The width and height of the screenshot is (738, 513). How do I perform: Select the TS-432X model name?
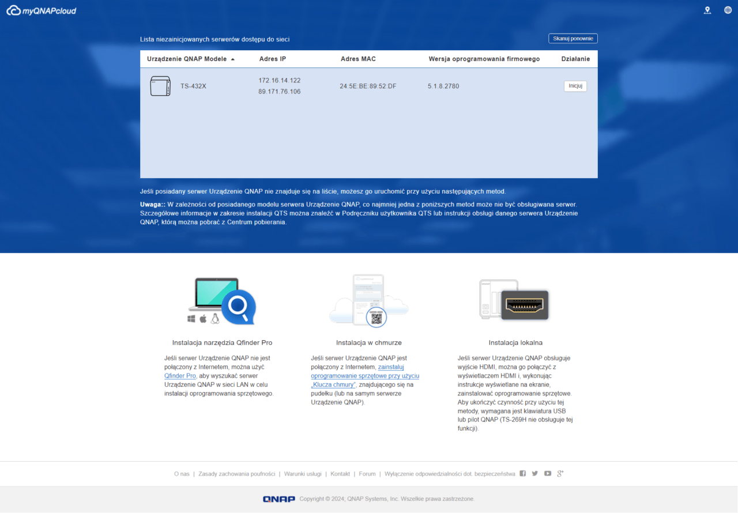(193, 86)
